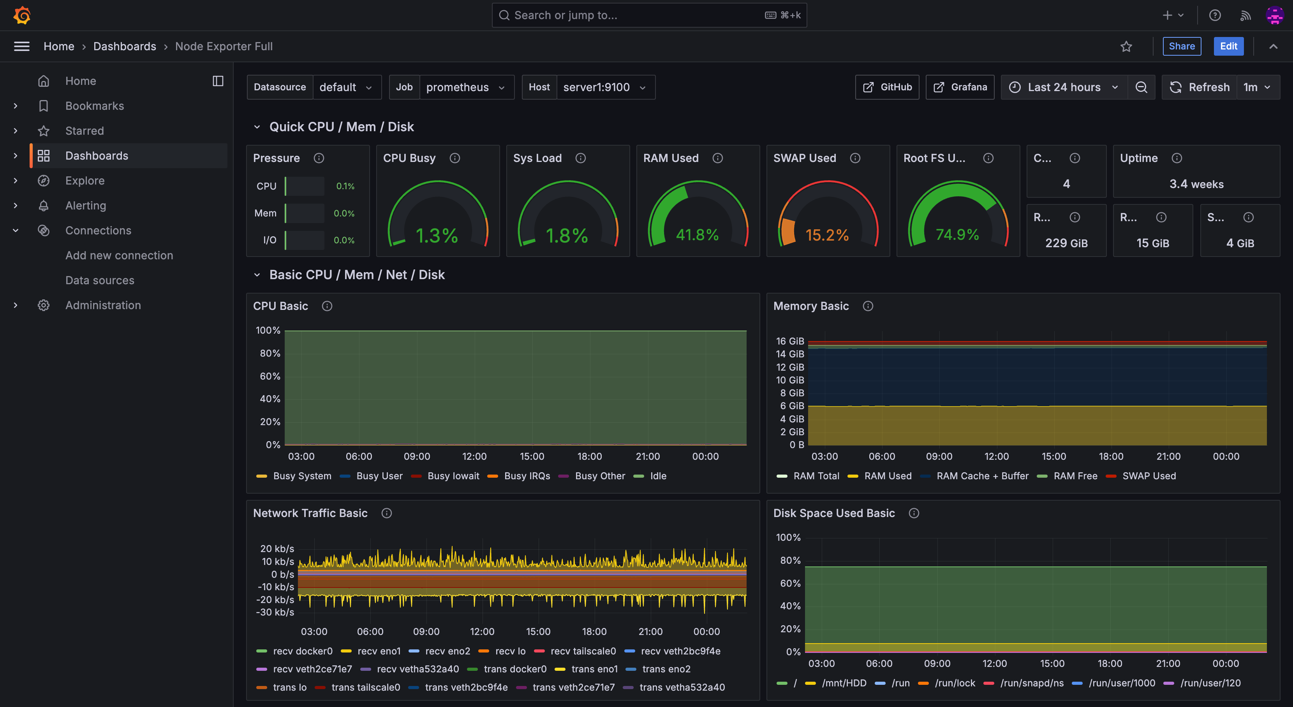The image size is (1293, 707).
Task: Click the Grafana logo icon
Action: tap(21, 15)
